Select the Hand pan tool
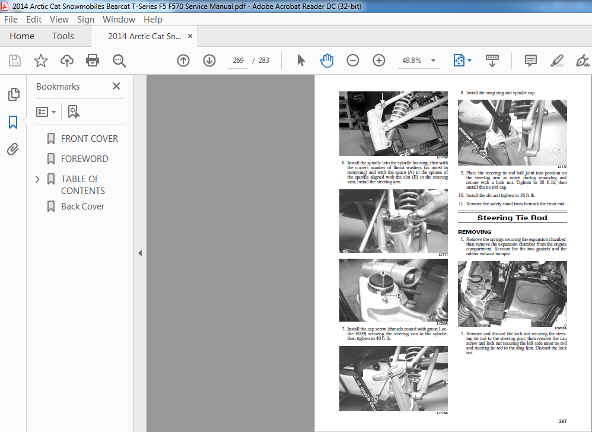The width and height of the screenshot is (592, 432). click(x=327, y=61)
